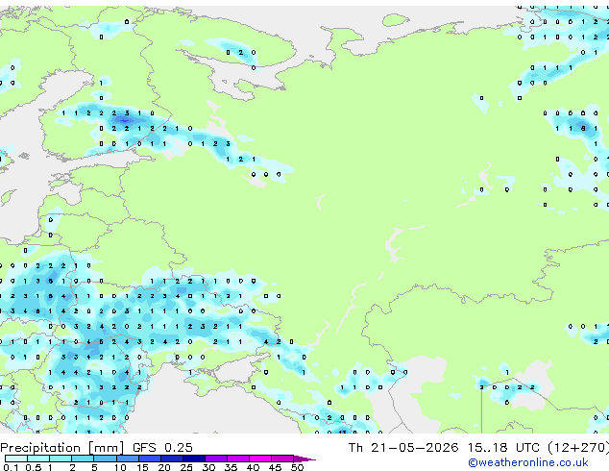Select the "(12+270)" forecast offset text
The image size is (609, 471).
tap(578, 448)
